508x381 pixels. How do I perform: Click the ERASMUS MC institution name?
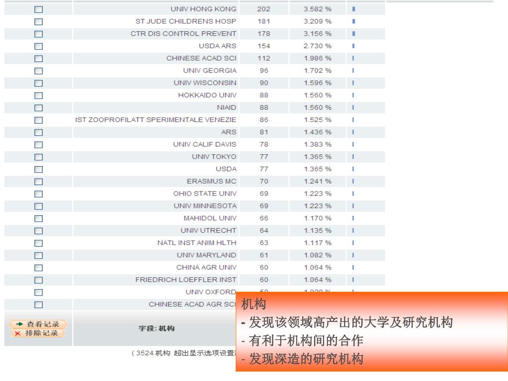[211, 182]
